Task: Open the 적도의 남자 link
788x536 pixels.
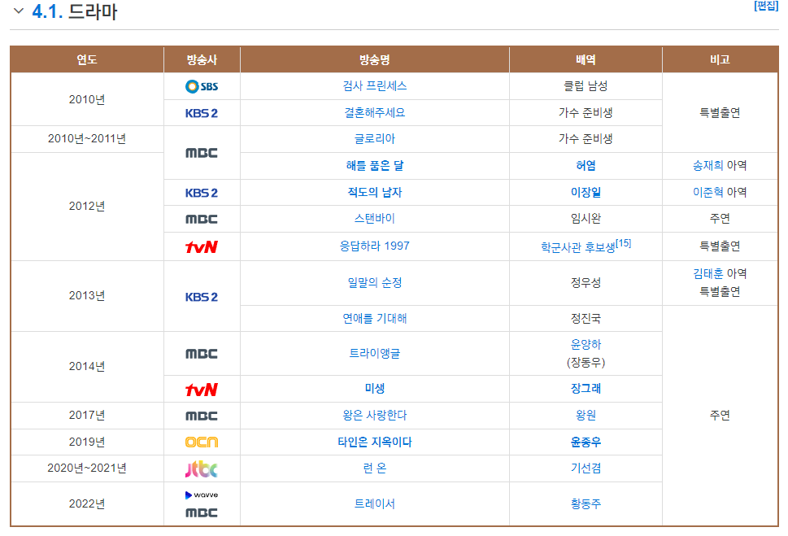Action: (375, 193)
